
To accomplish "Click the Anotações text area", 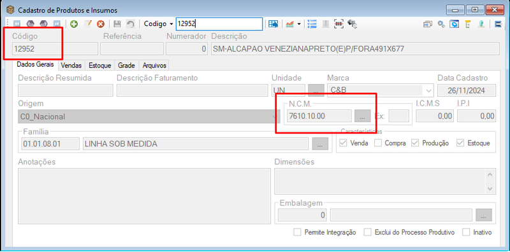I will (144, 196).
